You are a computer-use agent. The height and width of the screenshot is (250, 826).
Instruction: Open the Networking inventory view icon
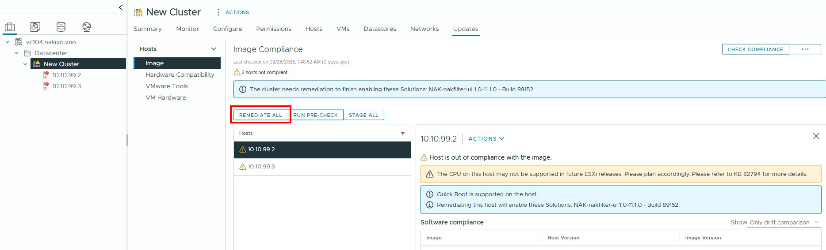coord(87,27)
